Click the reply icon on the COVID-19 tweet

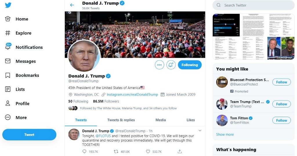(x=84, y=151)
